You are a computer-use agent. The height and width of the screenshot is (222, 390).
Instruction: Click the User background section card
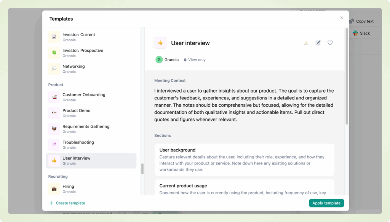coord(245,160)
